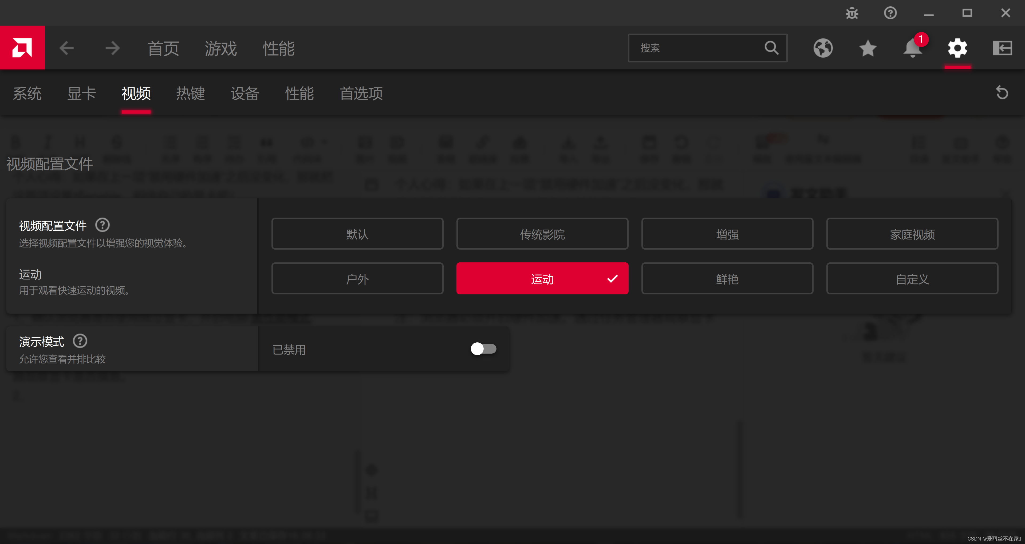Navigate back using the back arrow
Viewport: 1025px width, 544px height.
pyautogui.click(x=66, y=48)
